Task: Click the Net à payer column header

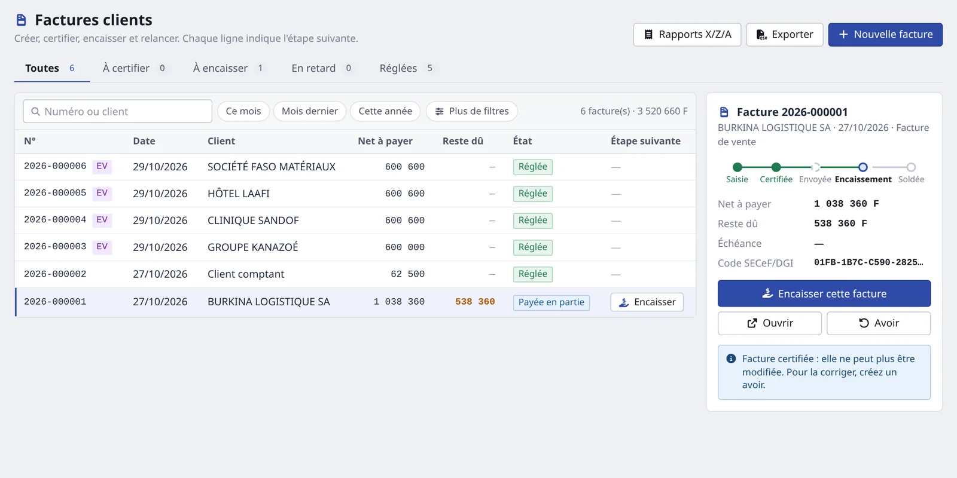Action: pos(385,141)
